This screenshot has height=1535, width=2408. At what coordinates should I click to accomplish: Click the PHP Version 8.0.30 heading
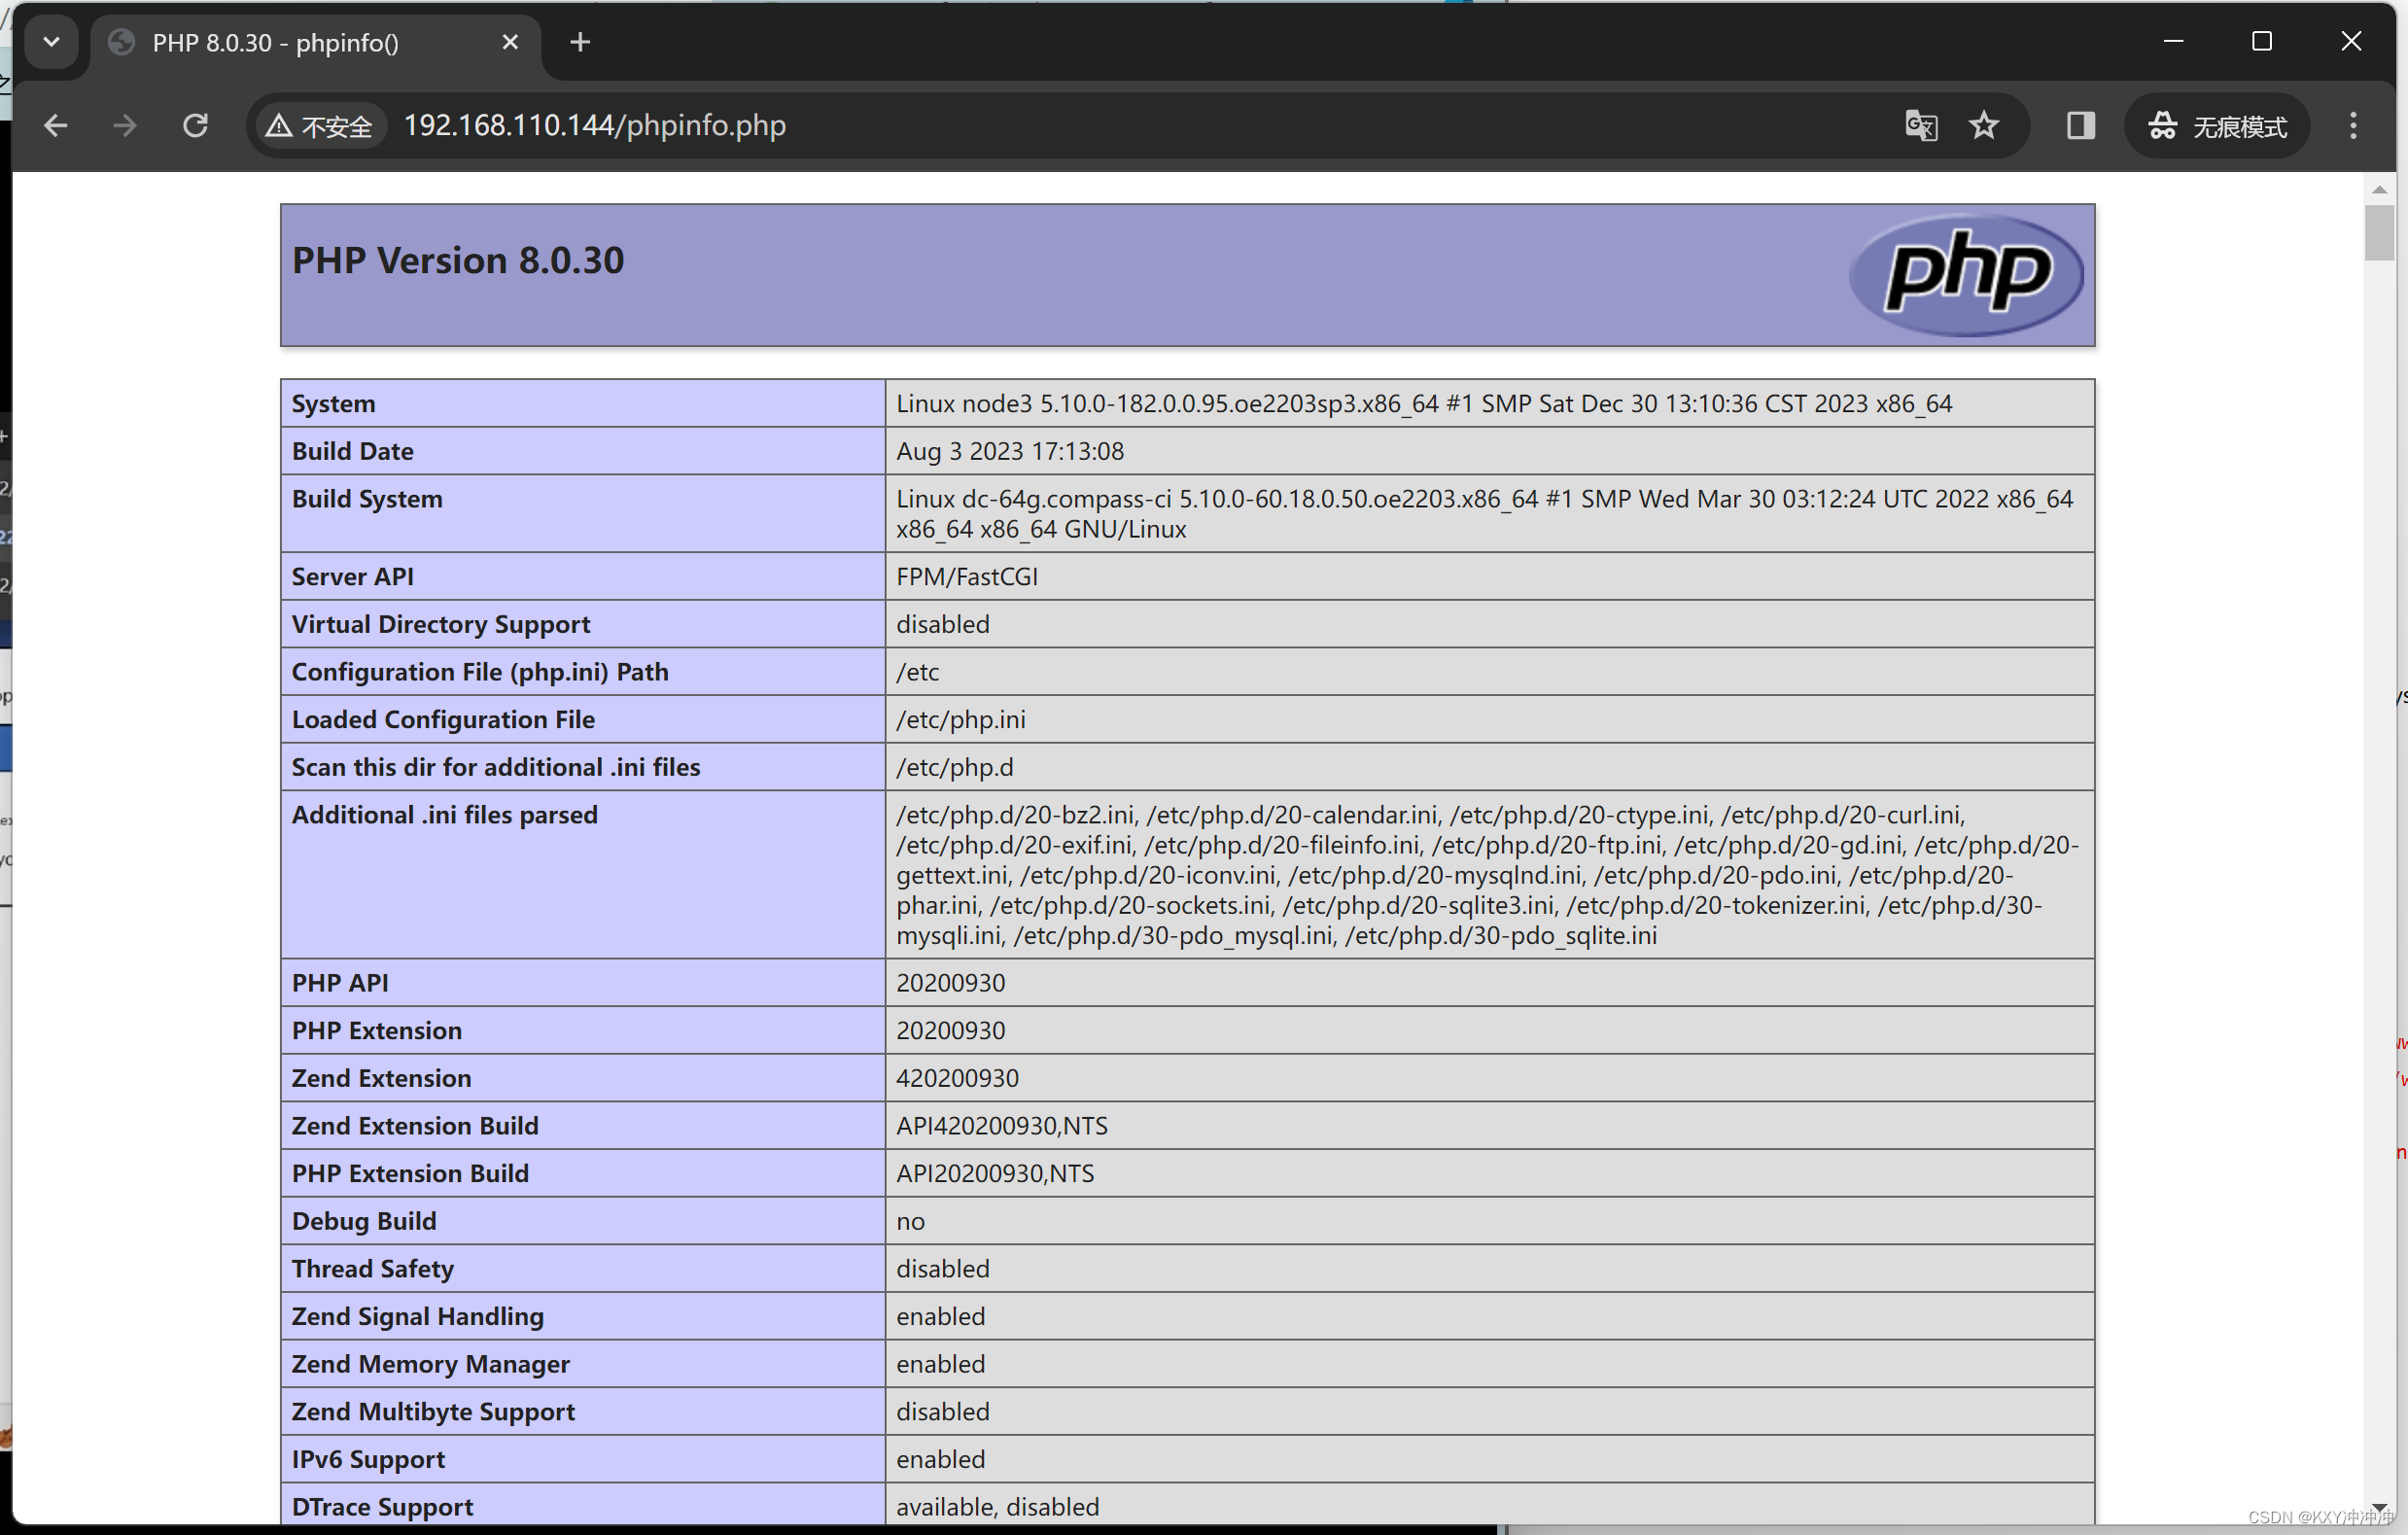point(458,261)
